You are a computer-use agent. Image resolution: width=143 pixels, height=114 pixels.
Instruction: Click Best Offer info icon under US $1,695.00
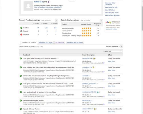104,63
